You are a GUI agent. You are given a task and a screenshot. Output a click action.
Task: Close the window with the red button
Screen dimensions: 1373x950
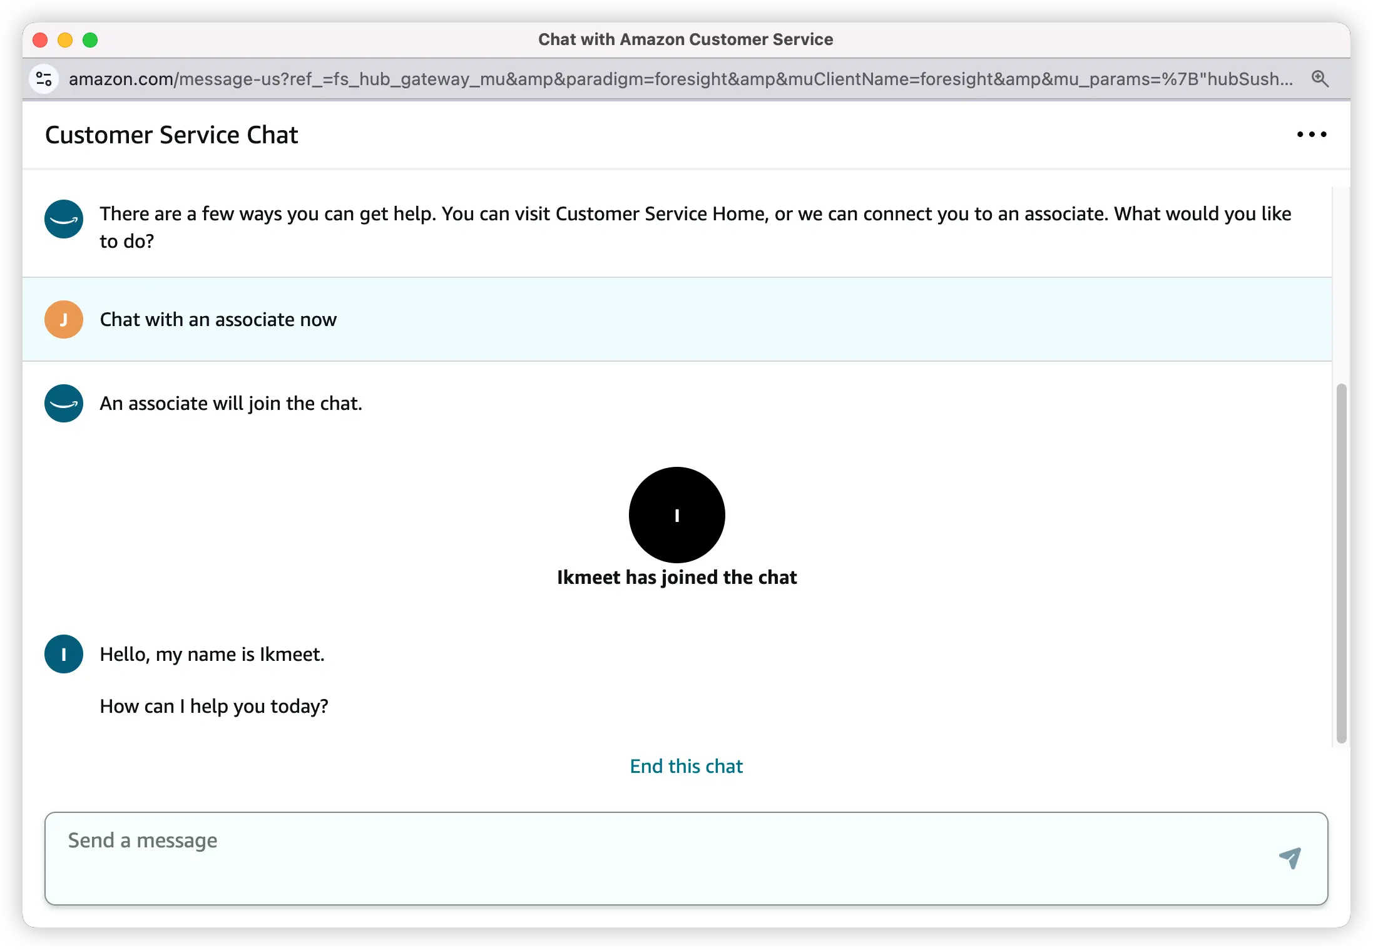[40, 40]
